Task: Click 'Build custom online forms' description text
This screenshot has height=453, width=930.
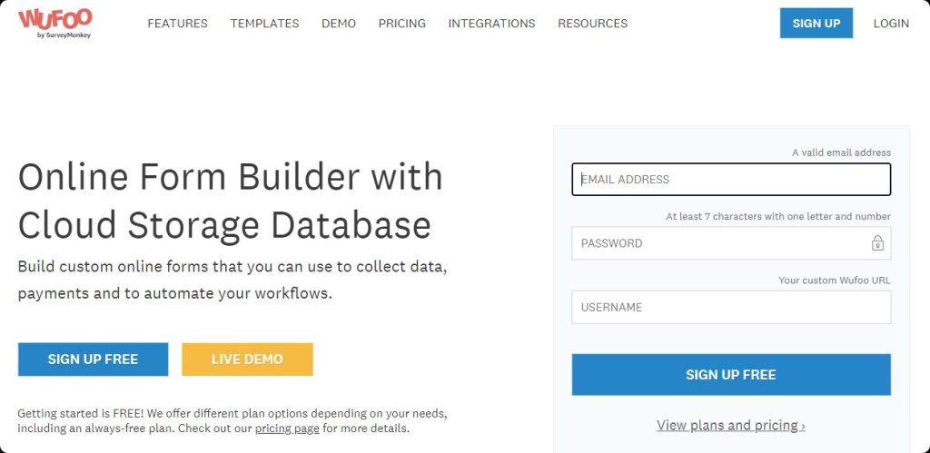Action: [x=232, y=280]
